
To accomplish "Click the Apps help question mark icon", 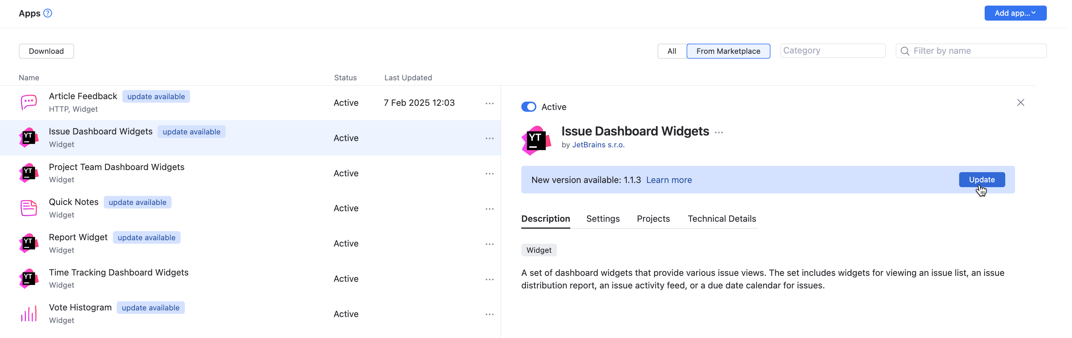I will click(x=48, y=13).
